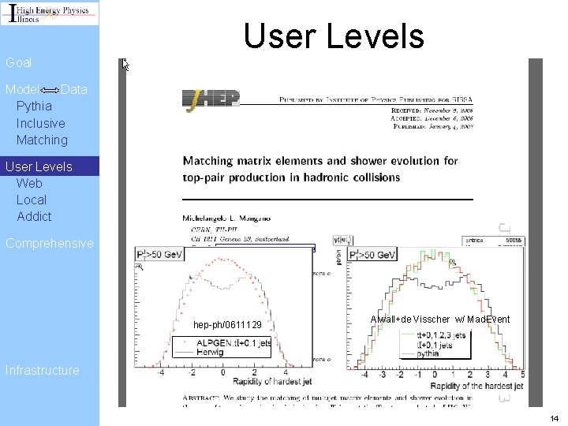
Task: Jump to Comprehensive section
Action: (x=50, y=243)
